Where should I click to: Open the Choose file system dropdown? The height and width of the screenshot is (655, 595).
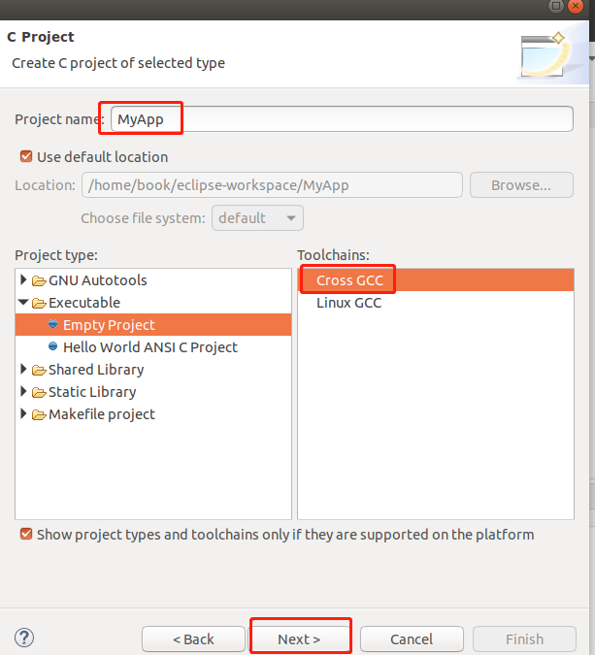[257, 217]
